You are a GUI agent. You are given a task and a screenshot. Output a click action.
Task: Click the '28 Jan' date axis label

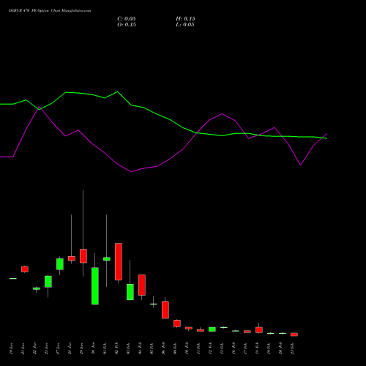[x=70, y=348]
